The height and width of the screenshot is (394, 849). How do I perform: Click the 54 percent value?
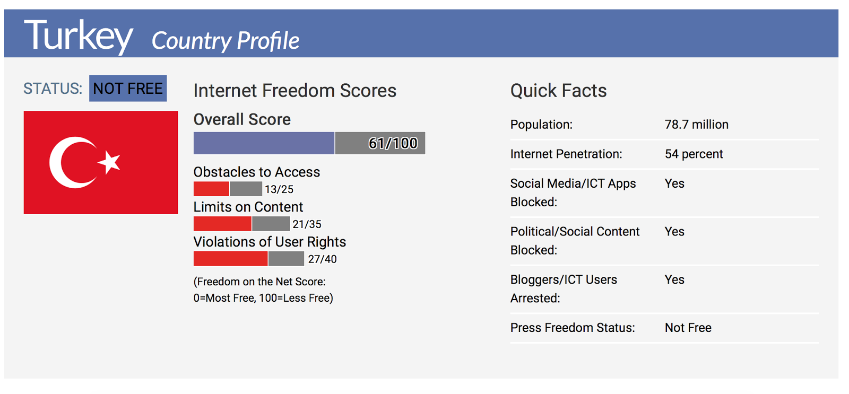(x=694, y=154)
